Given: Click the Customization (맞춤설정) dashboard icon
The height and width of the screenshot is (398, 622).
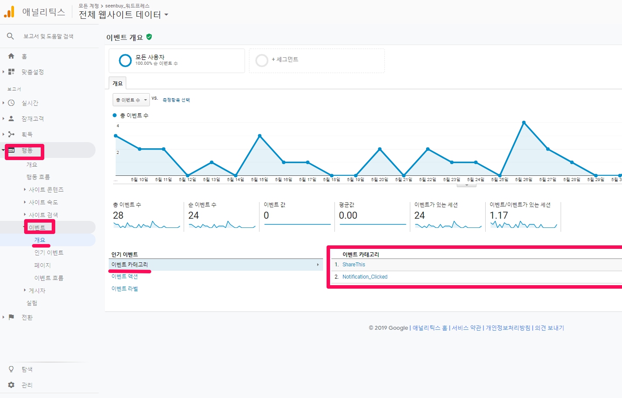Looking at the screenshot, I should (11, 72).
